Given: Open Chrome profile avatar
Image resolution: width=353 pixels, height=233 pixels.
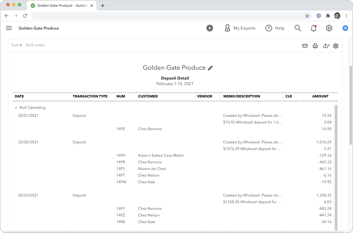Looking at the screenshot, I should tap(337, 16).
